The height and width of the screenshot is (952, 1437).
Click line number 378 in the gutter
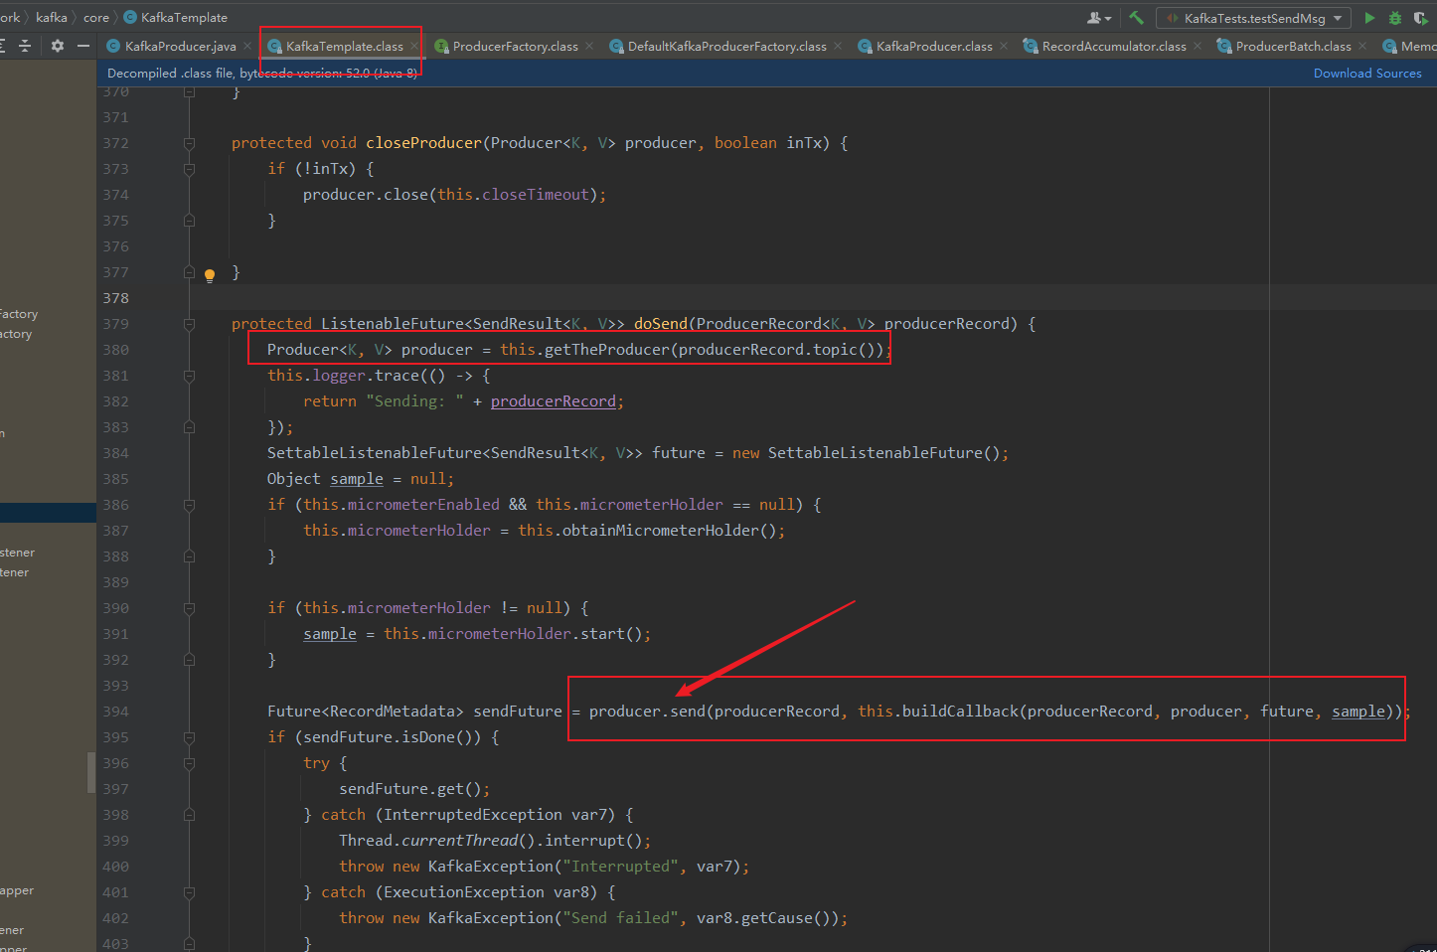pyautogui.click(x=115, y=298)
